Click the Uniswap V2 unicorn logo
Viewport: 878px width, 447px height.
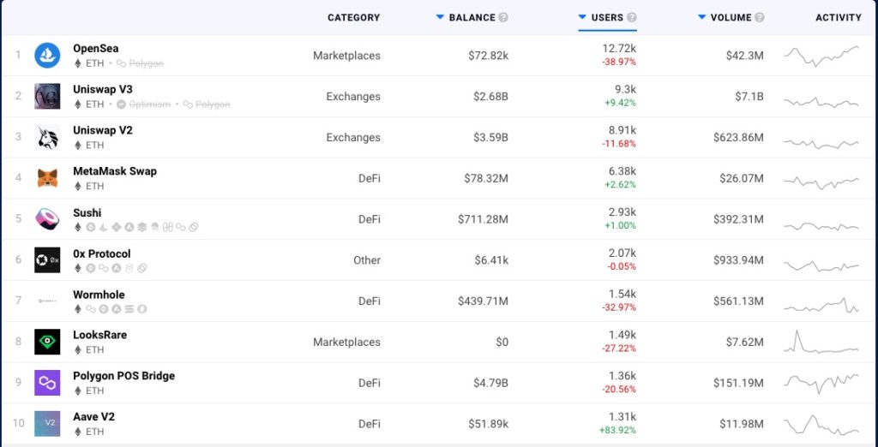pos(47,137)
